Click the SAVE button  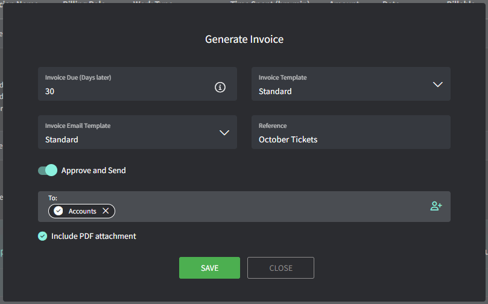(209, 268)
